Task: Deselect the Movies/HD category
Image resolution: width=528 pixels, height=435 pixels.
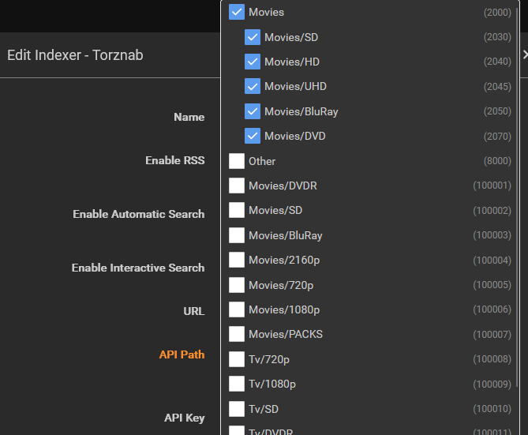Action: (x=253, y=62)
